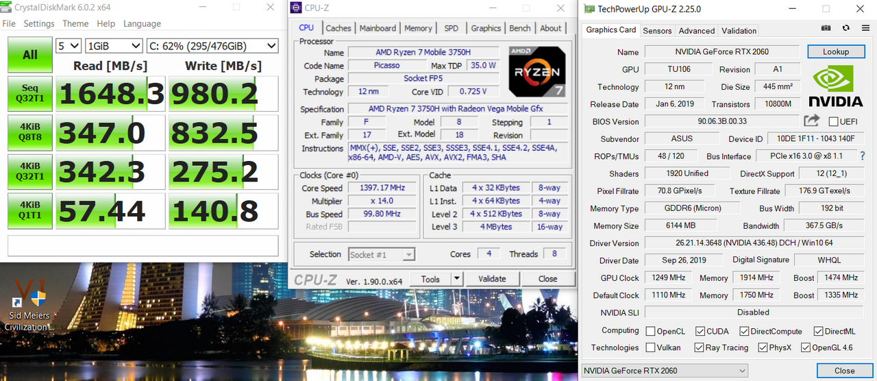Click the GPU Name field NVIDIA GeForce RTX 2060
Image resolution: width=877 pixels, height=381 pixels.
[722, 52]
